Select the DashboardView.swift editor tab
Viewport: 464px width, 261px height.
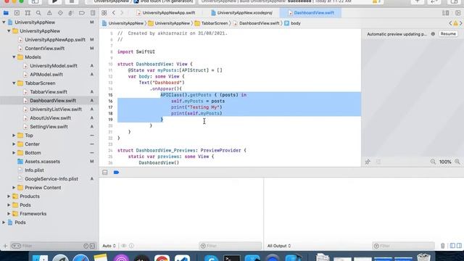coord(311,13)
